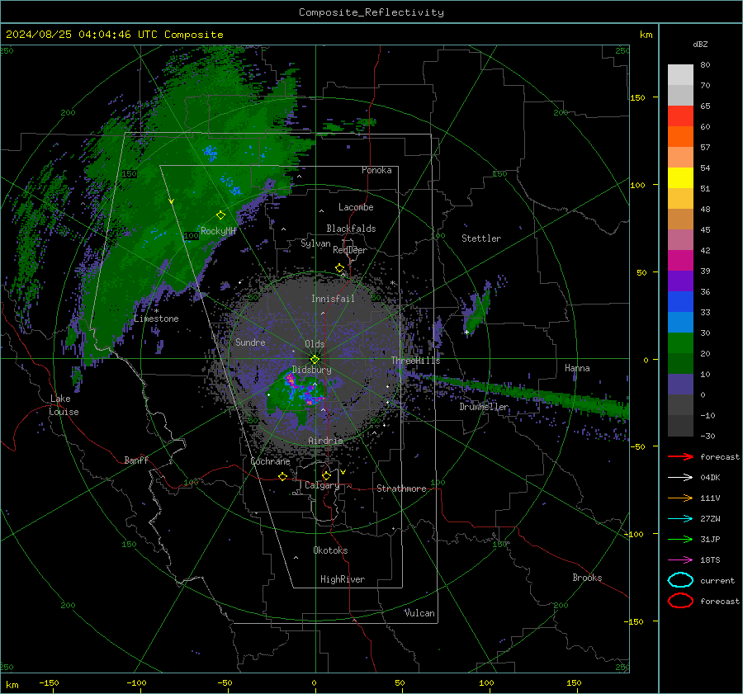Click the white cross marker southwest of Stettler
Viewport: 743px width, 694px height.
466,332
